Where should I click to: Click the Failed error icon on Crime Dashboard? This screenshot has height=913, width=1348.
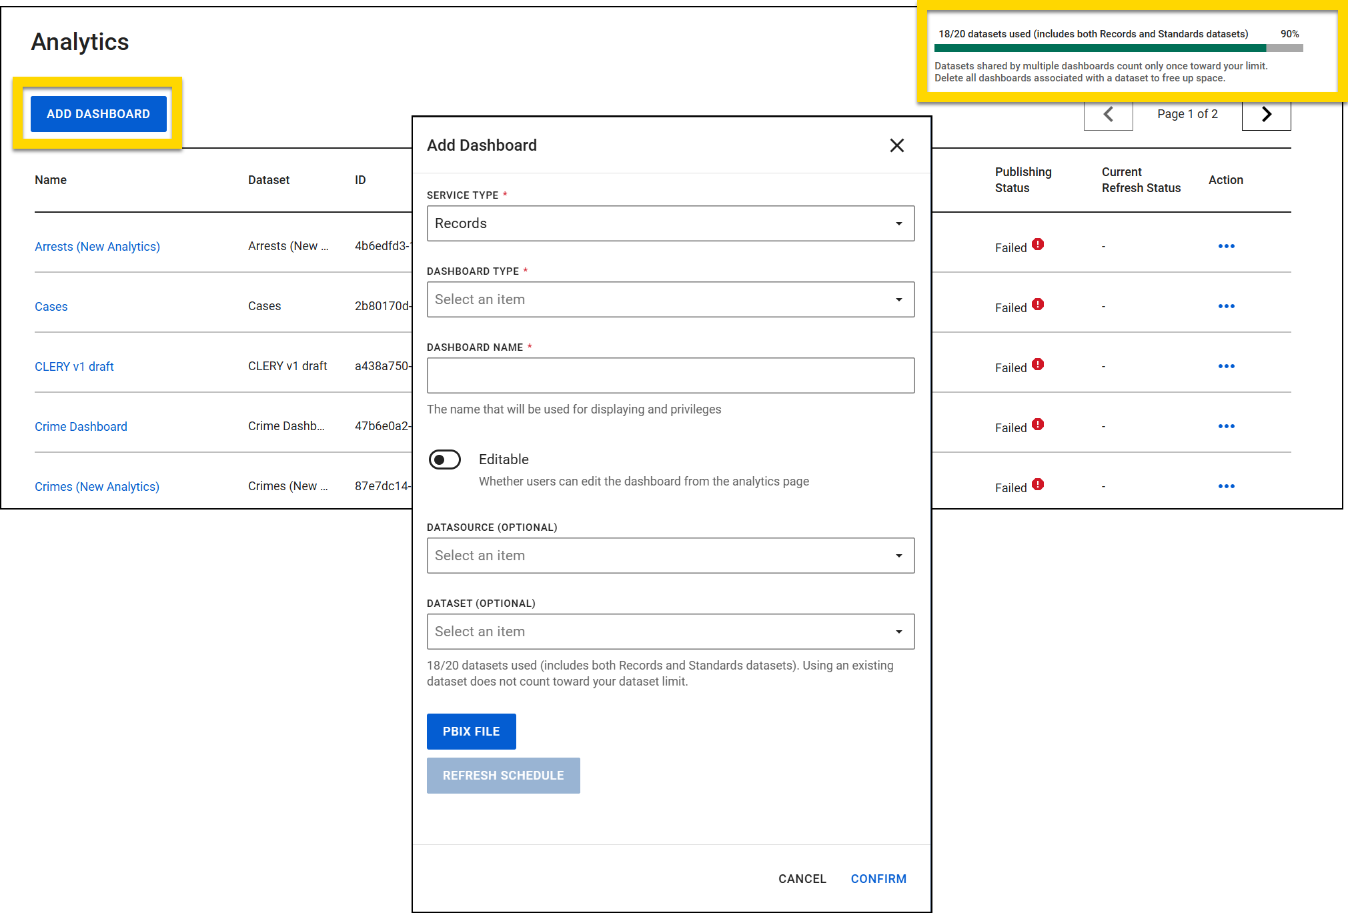[1038, 424]
